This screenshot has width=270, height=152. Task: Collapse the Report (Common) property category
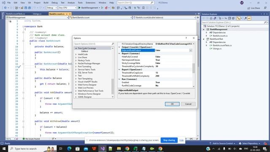click(119, 54)
